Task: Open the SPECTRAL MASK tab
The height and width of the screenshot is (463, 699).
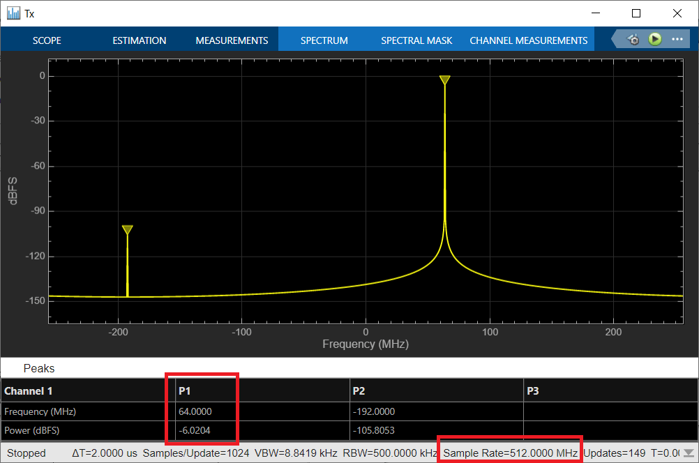Action: pos(416,40)
